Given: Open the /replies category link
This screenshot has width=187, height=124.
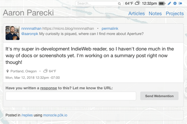Looking at the screenshot, I should [x=27, y=115].
